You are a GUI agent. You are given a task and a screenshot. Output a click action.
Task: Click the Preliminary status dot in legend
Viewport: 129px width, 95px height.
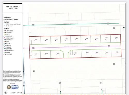coord(5,26)
